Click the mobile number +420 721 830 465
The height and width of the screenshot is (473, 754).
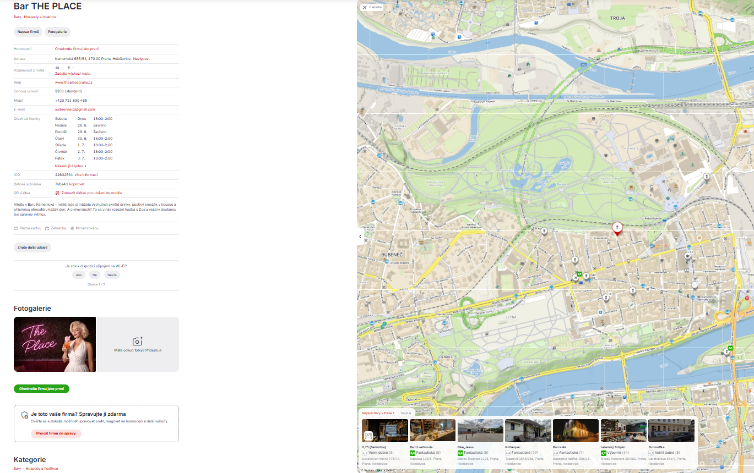pyautogui.click(x=71, y=101)
